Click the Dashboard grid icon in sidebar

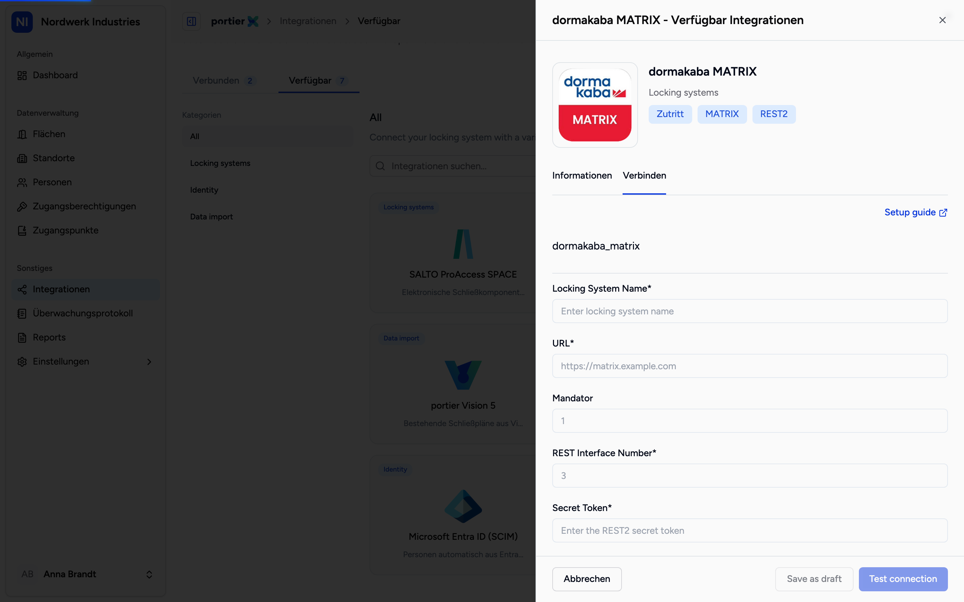coord(22,75)
